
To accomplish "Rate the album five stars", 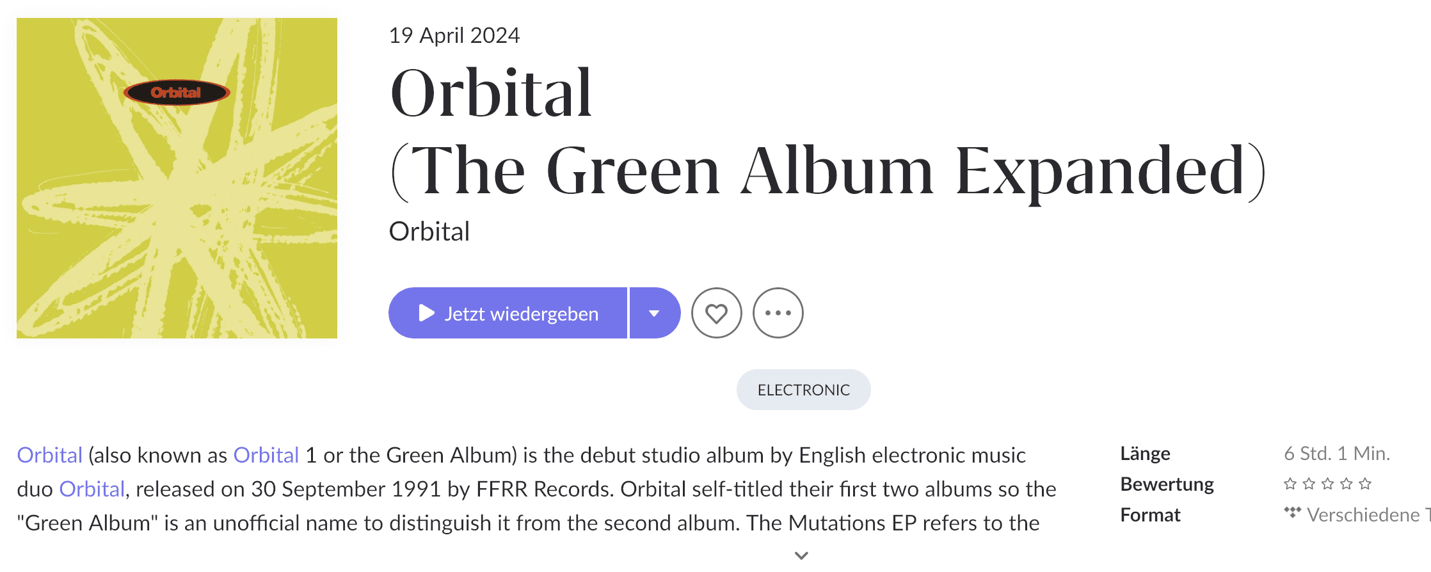I will [1365, 484].
